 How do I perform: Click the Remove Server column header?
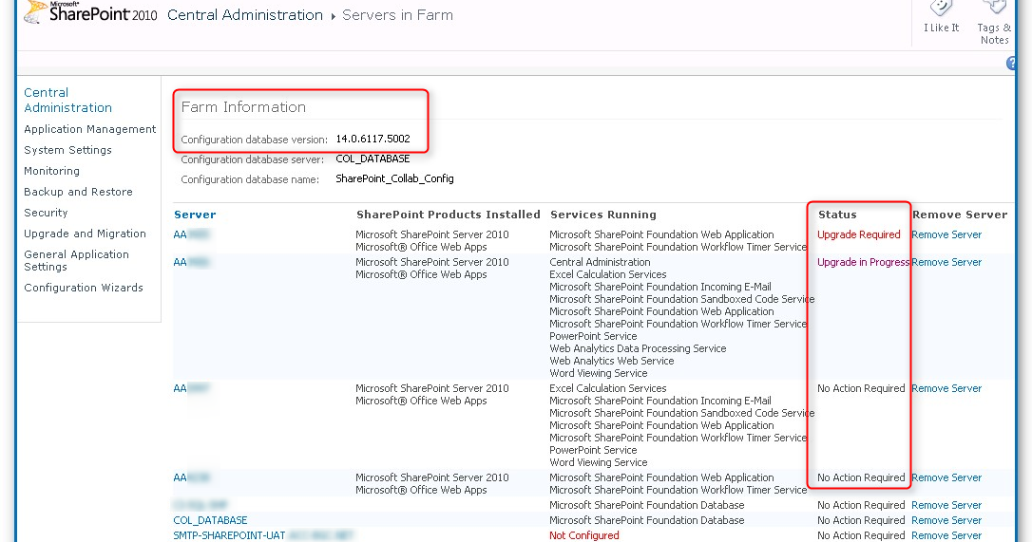point(960,215)
